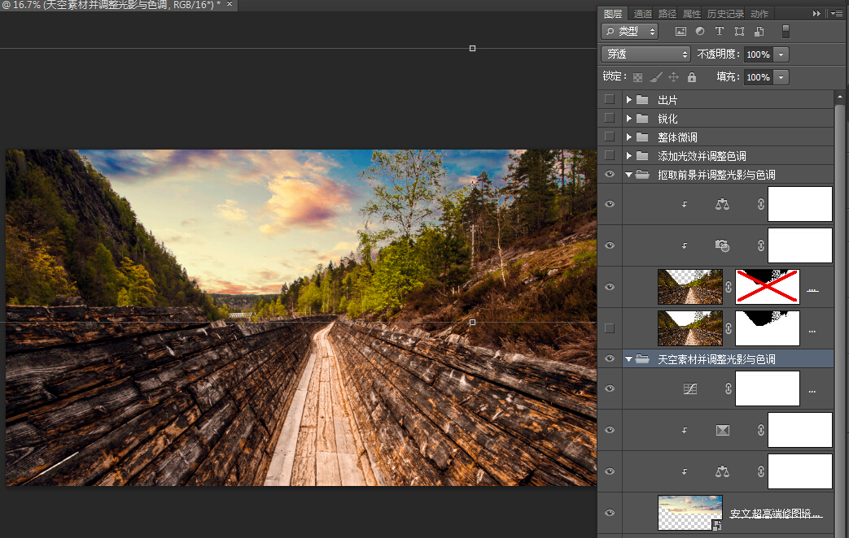Select the sky smart object thumbnail
The width and height of the screenshot is (849, 538).
(x=689, y=513)
